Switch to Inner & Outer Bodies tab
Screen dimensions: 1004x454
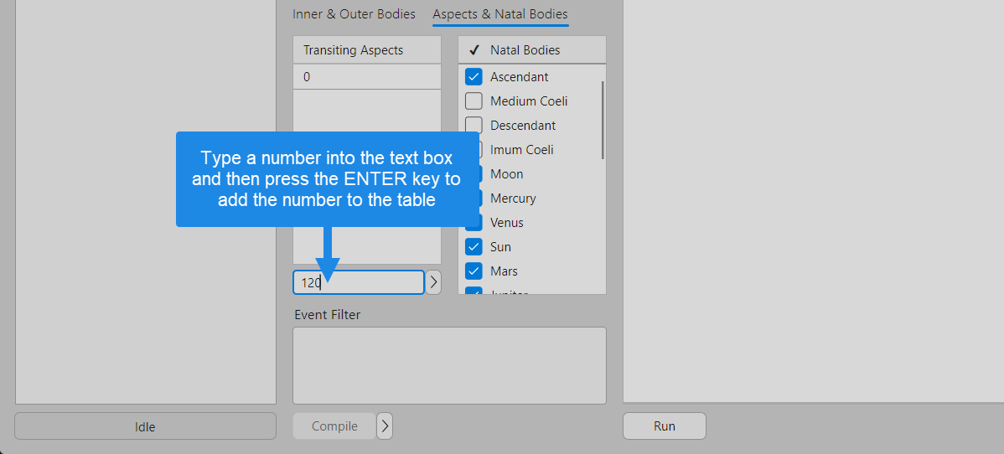(354, 14)
